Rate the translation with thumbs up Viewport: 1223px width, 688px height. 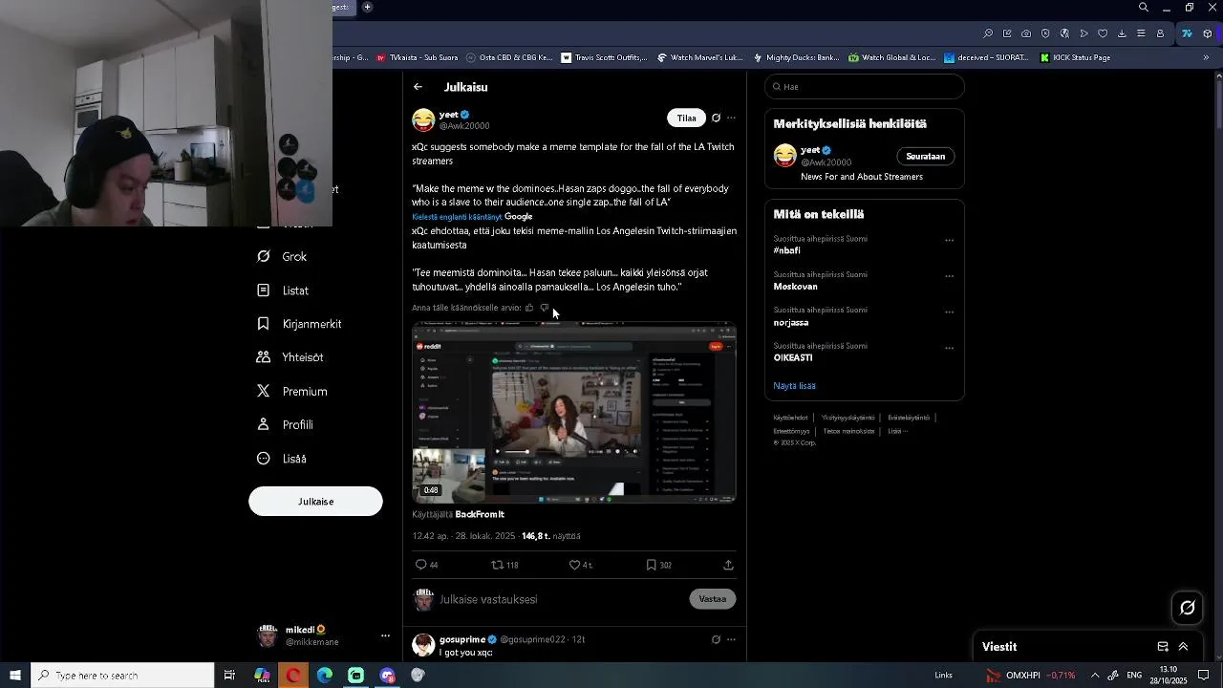point(529,308)
